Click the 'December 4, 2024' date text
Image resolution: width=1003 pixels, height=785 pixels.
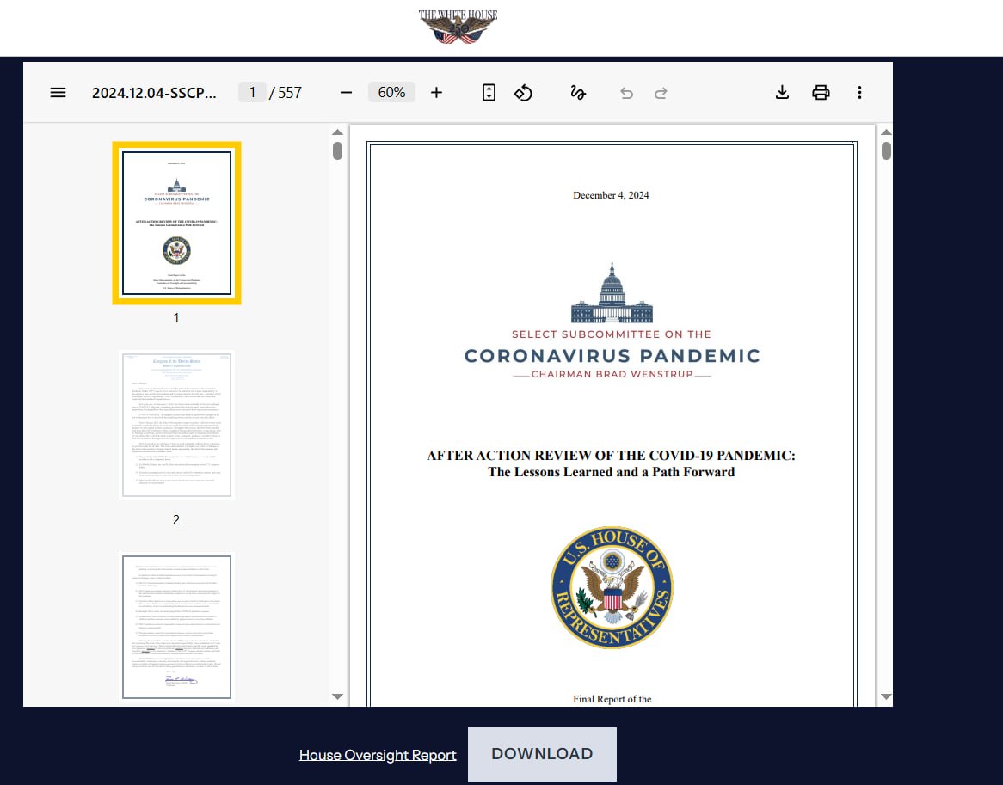tap(611, 195)
